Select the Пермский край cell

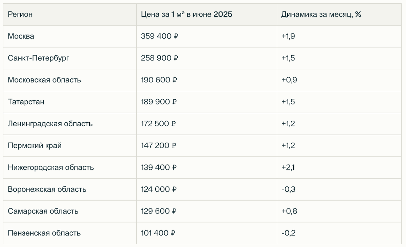35,146
